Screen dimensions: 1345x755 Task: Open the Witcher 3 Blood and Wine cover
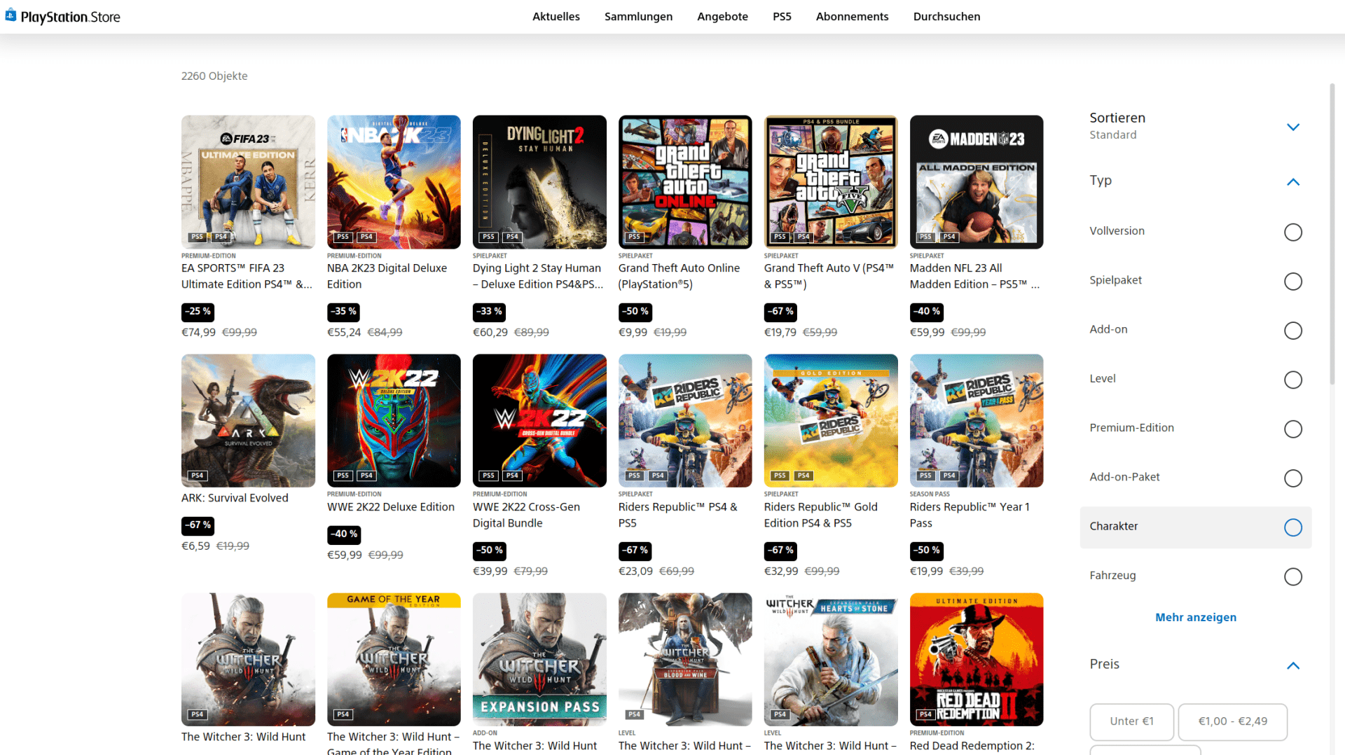(685, 660)
